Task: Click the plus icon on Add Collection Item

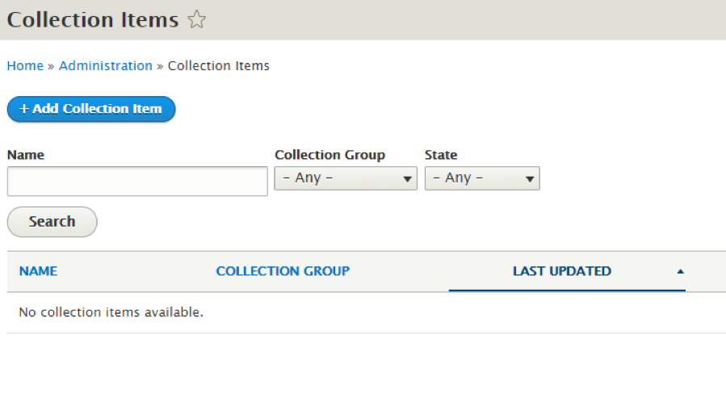Action: coord(24,109)
